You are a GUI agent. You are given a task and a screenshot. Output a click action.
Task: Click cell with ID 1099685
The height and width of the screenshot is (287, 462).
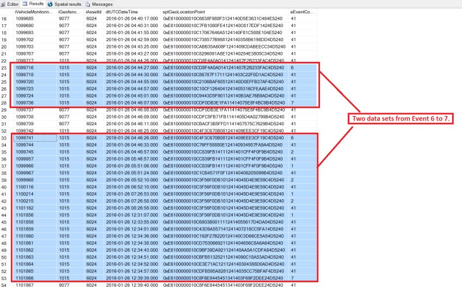click(25, 18)
